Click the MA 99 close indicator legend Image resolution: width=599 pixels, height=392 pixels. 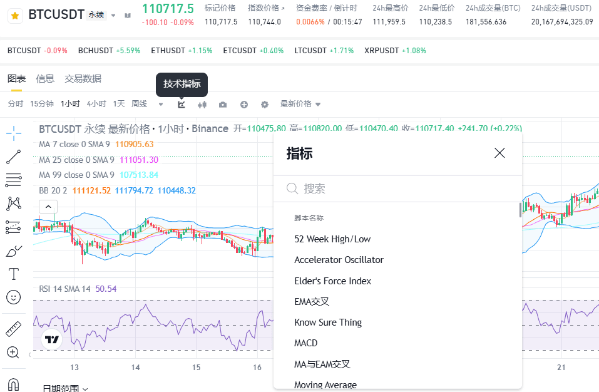coord(98,175)
